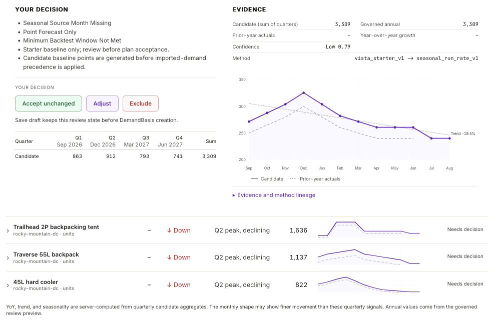Click the backpack annual value 1,137
Image resolution: width=497 pixels, height=329 pixels.
coord(298,257)
